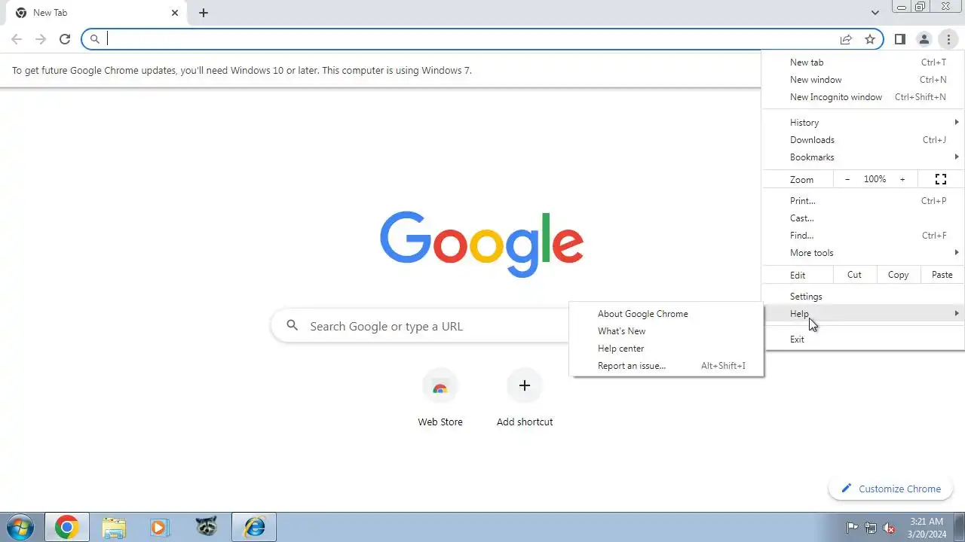Choose Print... from the menu
Image resolution: width=965 pixels, height=542 pixels.
tap(863, 201)
